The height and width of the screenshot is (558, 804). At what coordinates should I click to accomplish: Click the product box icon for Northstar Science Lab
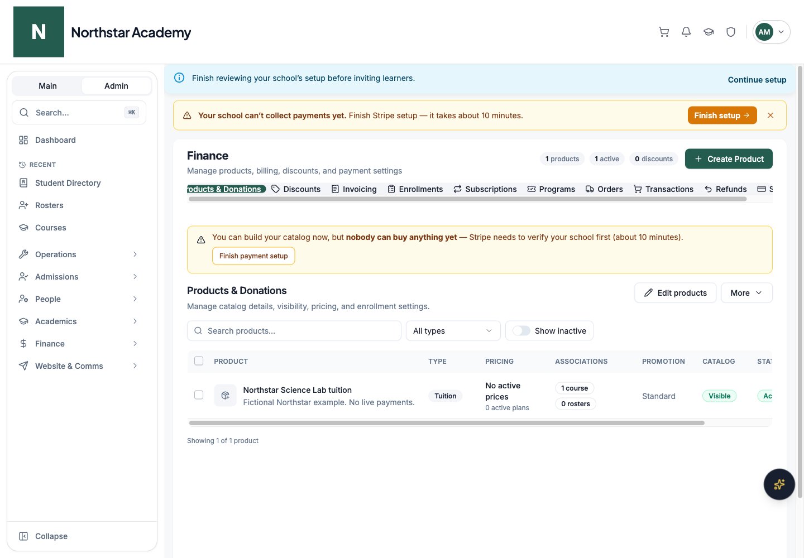tap(225, 396)
